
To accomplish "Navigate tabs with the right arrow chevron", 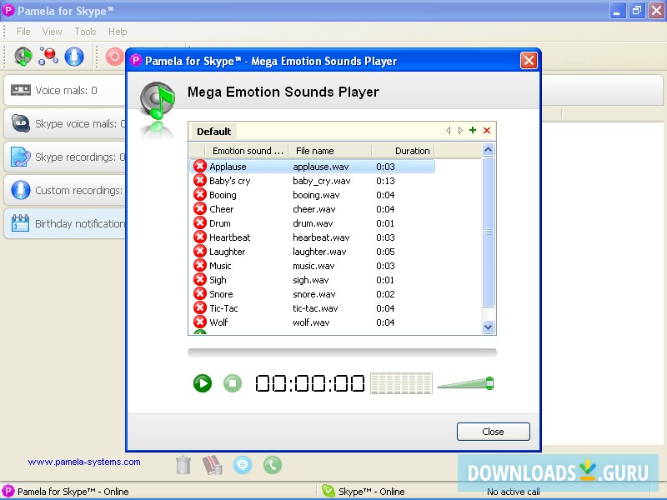I will click(460, 131).
